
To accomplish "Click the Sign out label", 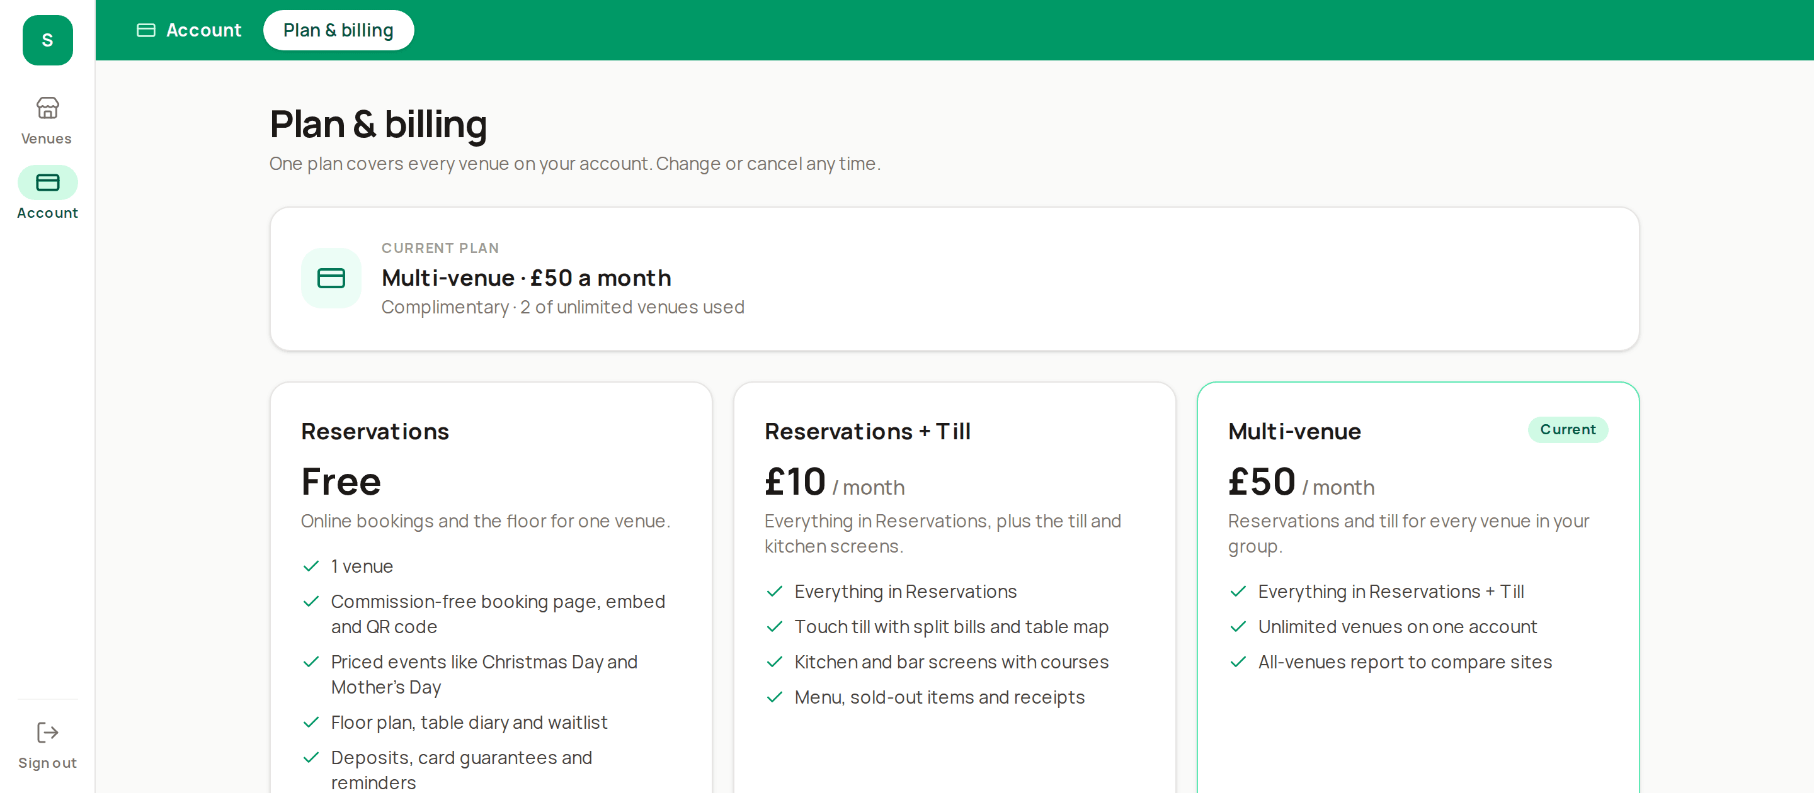I will (x=47, y=763).
